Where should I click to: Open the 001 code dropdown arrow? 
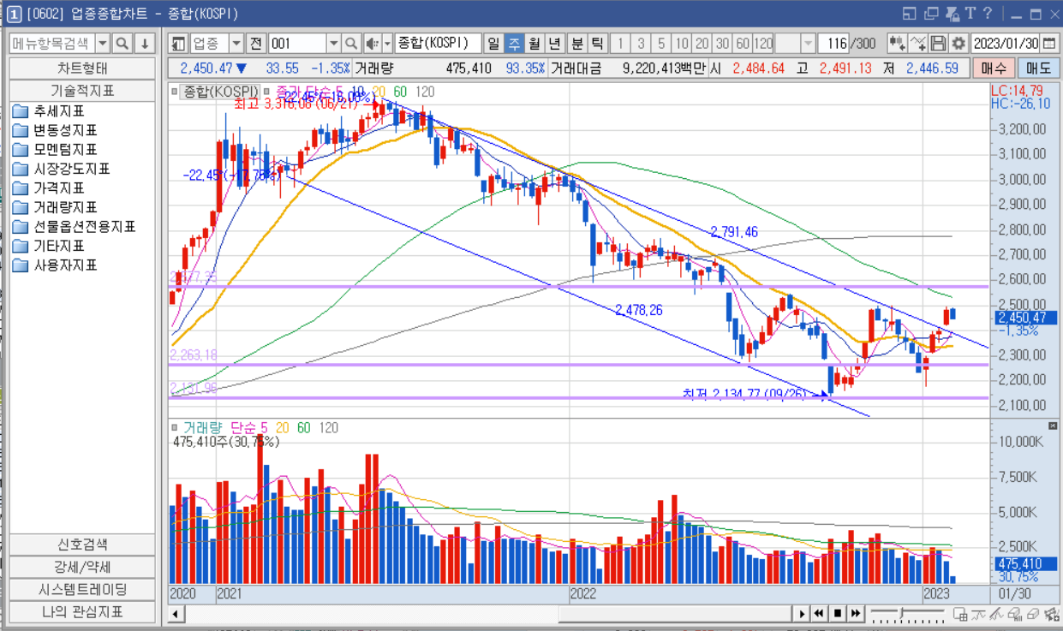coord(333,44)
